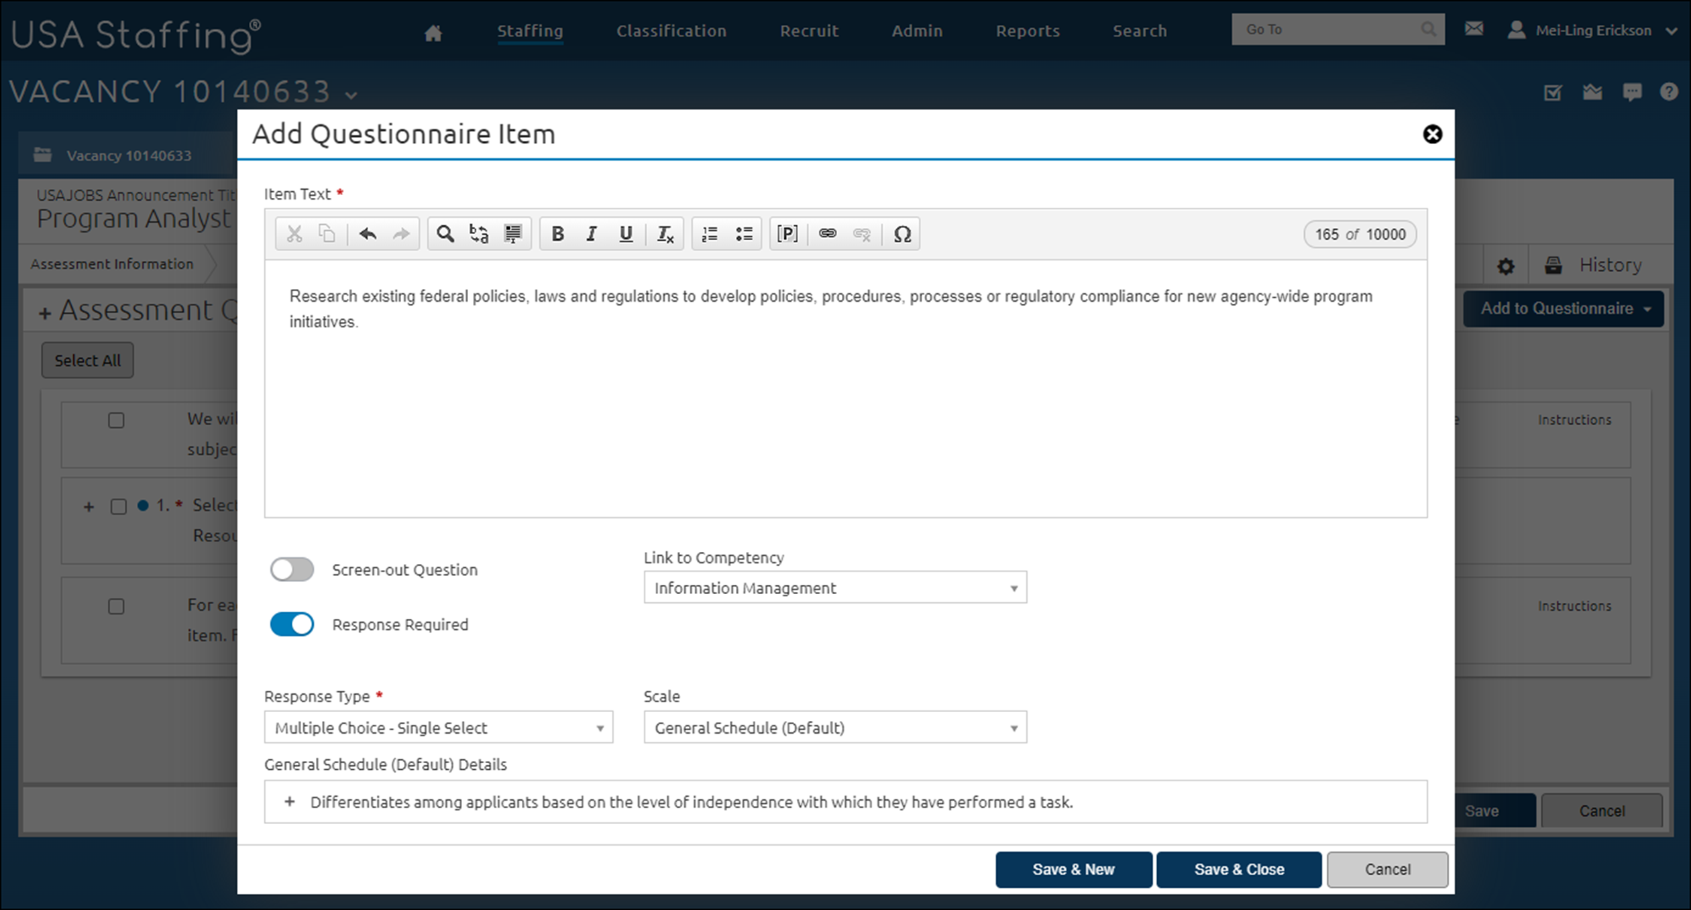1691x910 pixels.
Task: Click the Cut icon in editor toolbar
Action: [294, 233]
